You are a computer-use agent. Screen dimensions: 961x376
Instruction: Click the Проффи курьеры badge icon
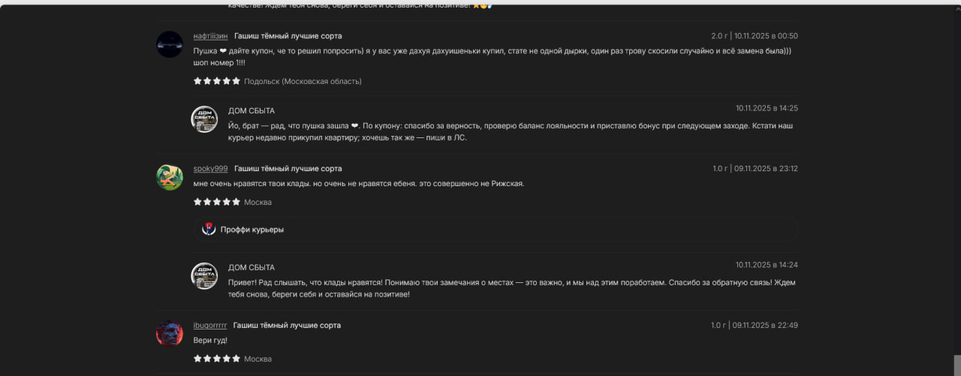click(209, 229)
